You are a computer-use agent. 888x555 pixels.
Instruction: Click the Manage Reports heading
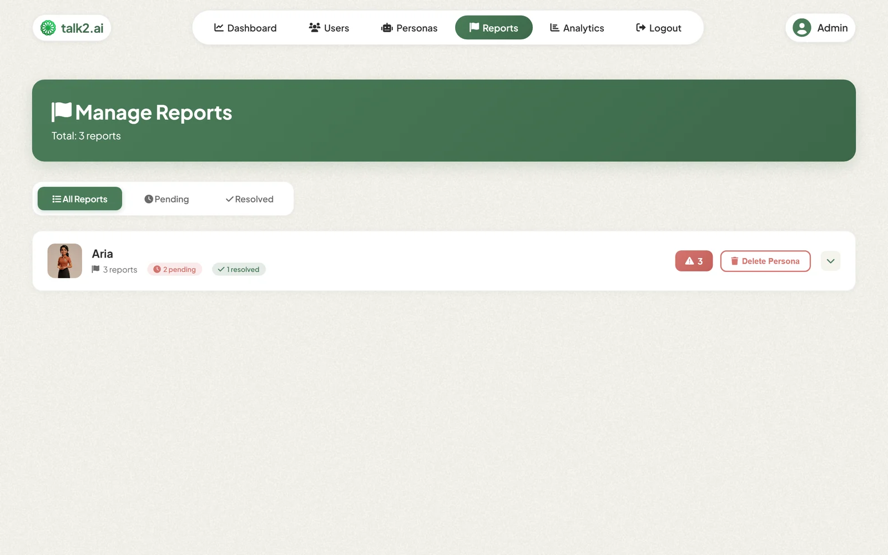pyautogui.click(x=154, y=113)
